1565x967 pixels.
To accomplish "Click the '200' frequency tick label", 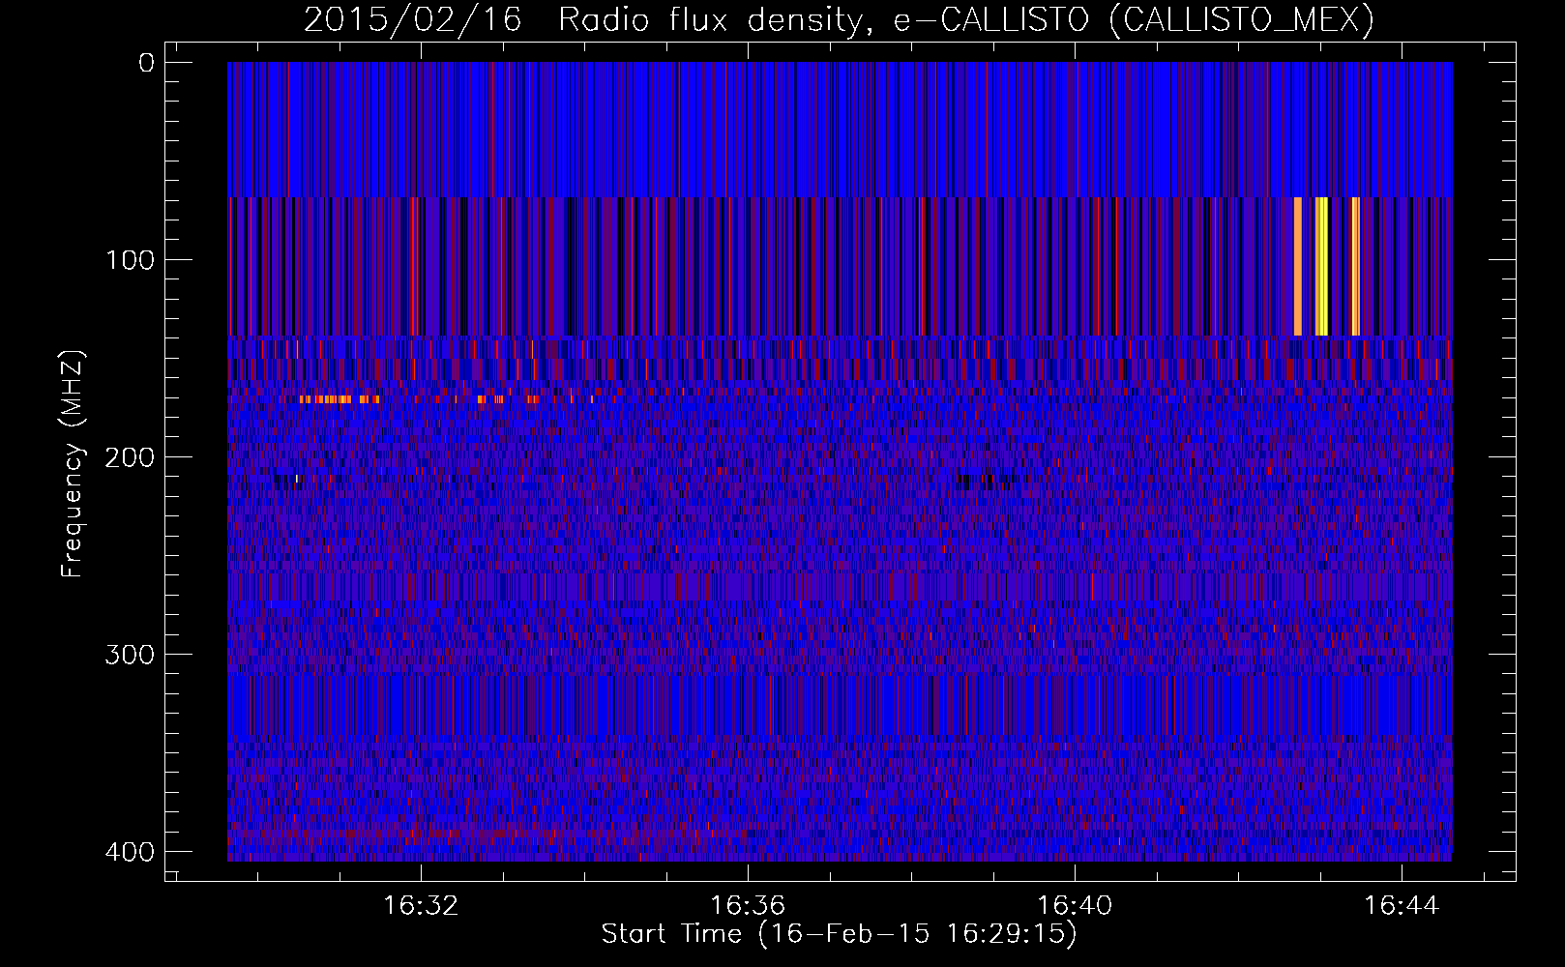I will pos(130,457).
